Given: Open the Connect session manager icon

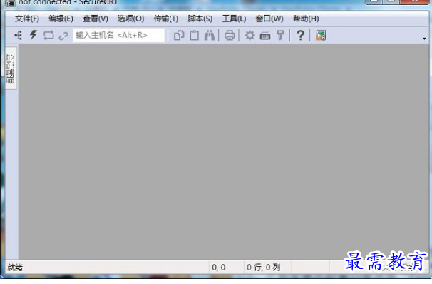Looking at the screenshot, I should pos(19,35).
